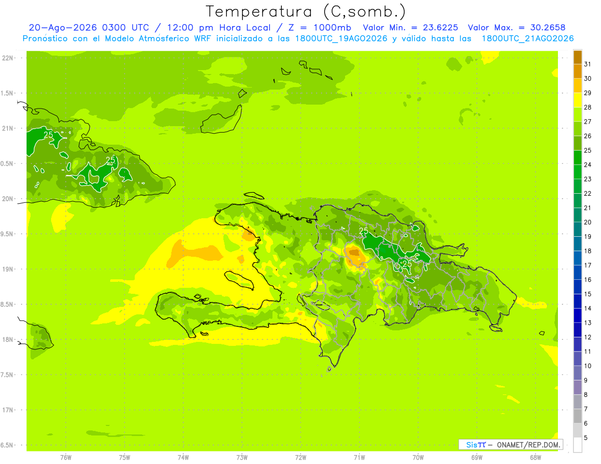Click legend value '8' on color bar

(x=586, y=394)
